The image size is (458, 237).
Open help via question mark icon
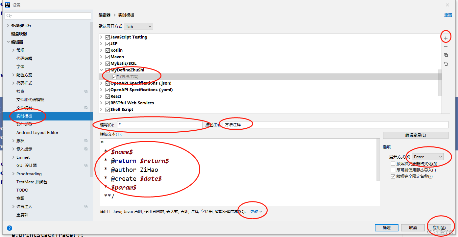10,228
